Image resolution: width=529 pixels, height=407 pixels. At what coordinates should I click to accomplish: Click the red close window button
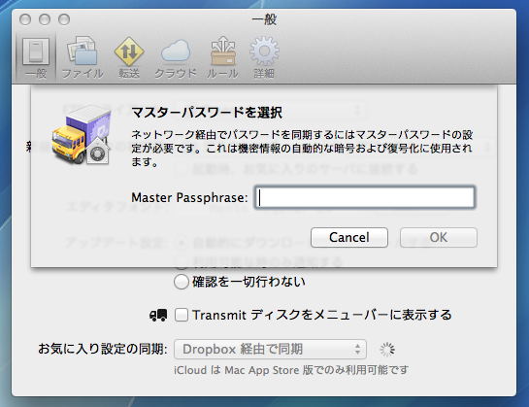click(x=25, y=19)
